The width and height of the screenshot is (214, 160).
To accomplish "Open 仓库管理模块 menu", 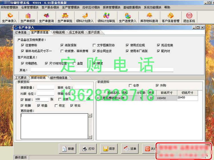I will [x=30, y=7].
